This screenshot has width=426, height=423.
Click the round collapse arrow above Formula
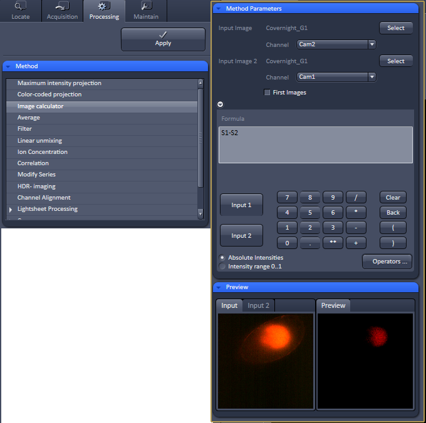220,104
